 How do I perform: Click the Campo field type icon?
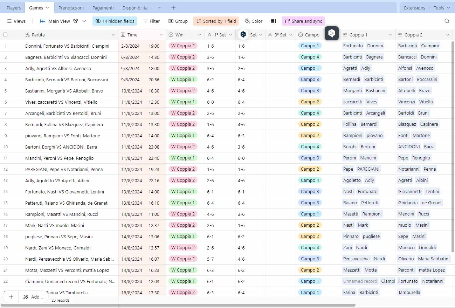click(301, 35)
